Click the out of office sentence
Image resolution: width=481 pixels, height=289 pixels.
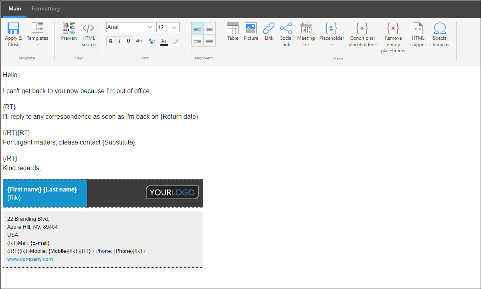pos(77,91)
